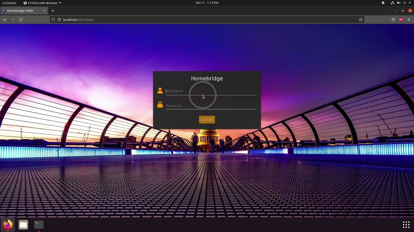The image size is (414, 232).
Task: Open the clock showing Oct 11 1:15 PM
Action: (207, 3)
